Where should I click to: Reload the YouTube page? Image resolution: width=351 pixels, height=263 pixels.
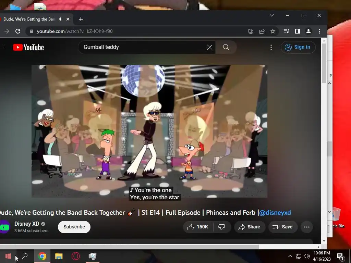coord(18,31)
